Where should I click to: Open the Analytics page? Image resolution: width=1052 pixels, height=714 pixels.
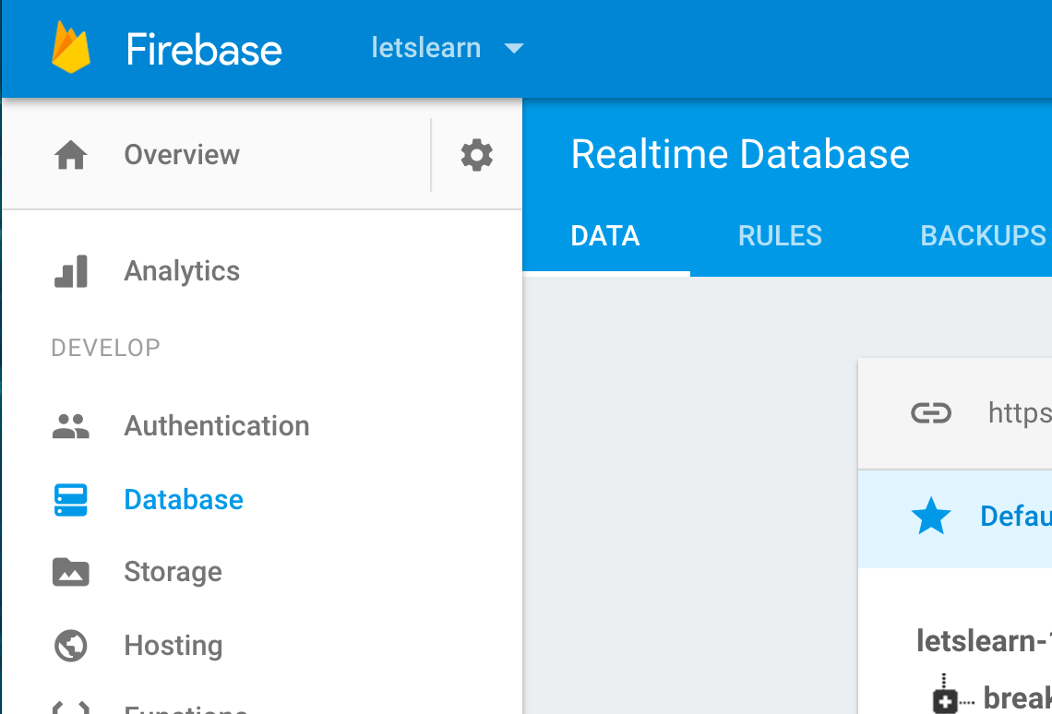point(182,271)
